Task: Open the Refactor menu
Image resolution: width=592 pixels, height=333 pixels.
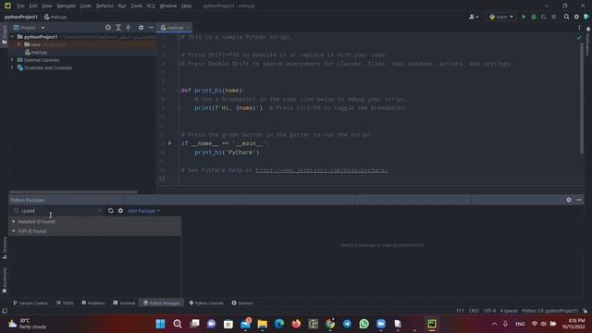Action: 105,6
